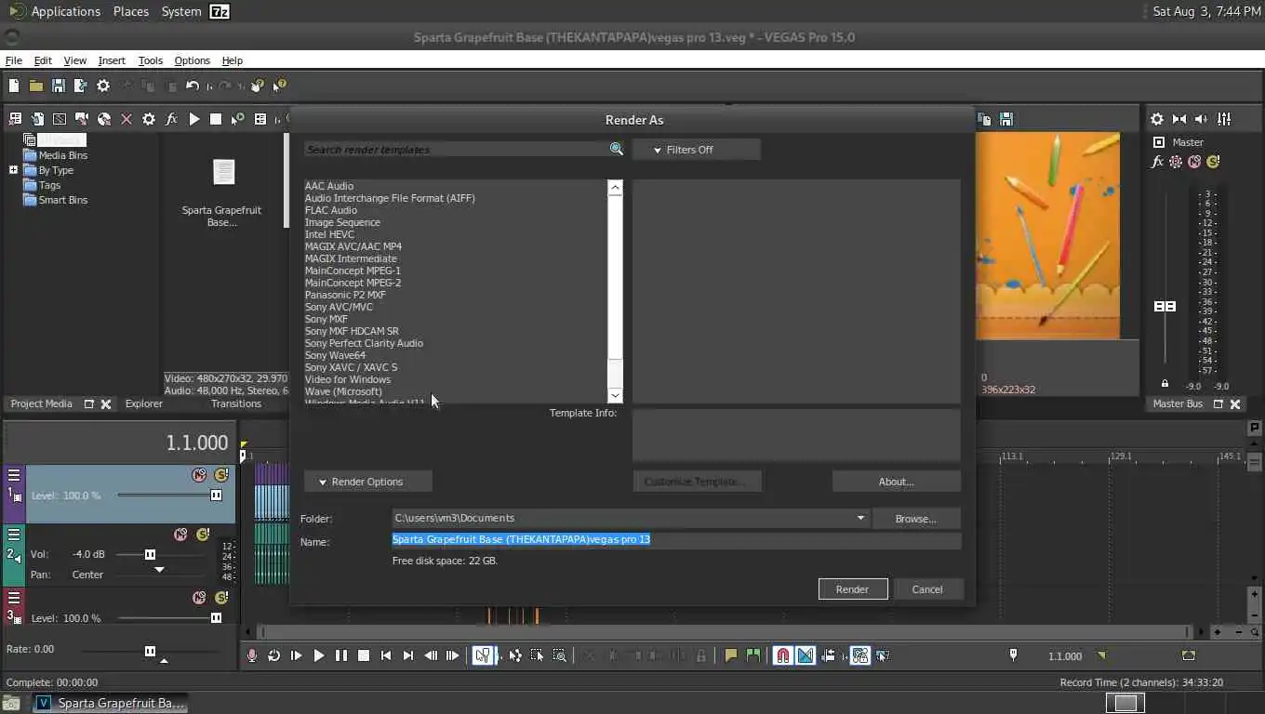1265x714 pixels.
Task: Adjust the Master bus fader
Action: [x=1165, y=306]
